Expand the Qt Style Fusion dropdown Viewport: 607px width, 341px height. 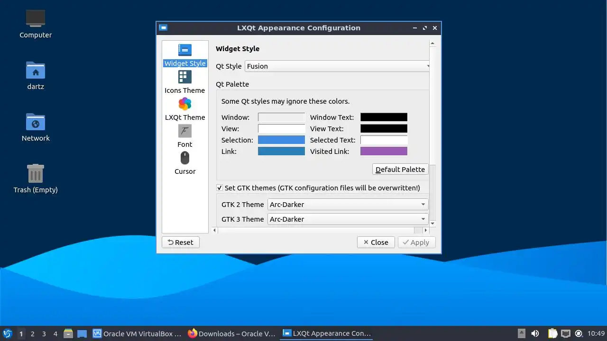pyautogui.click(x=337, y=66)
